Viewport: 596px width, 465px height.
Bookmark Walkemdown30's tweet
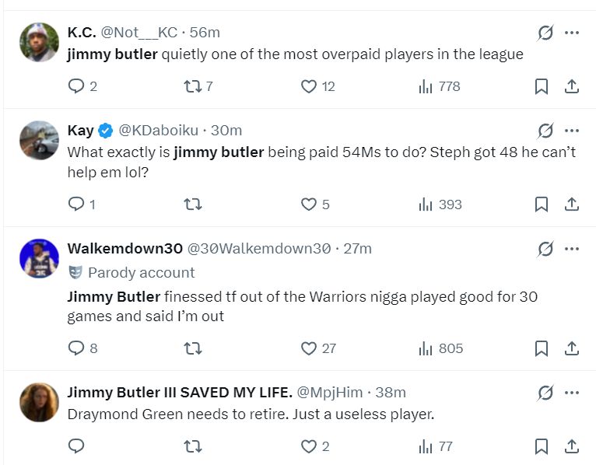point(542,348)
